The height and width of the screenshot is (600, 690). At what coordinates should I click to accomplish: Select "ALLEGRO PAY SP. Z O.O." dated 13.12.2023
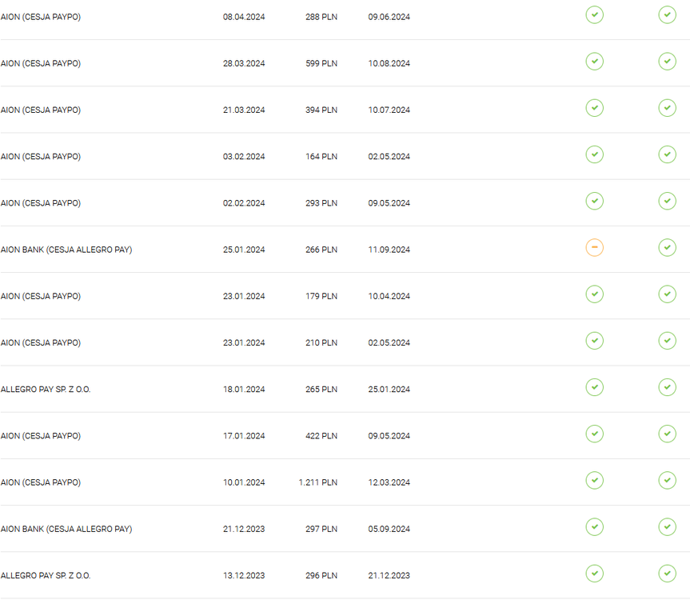pyautogui.click(x=46, y=575)
